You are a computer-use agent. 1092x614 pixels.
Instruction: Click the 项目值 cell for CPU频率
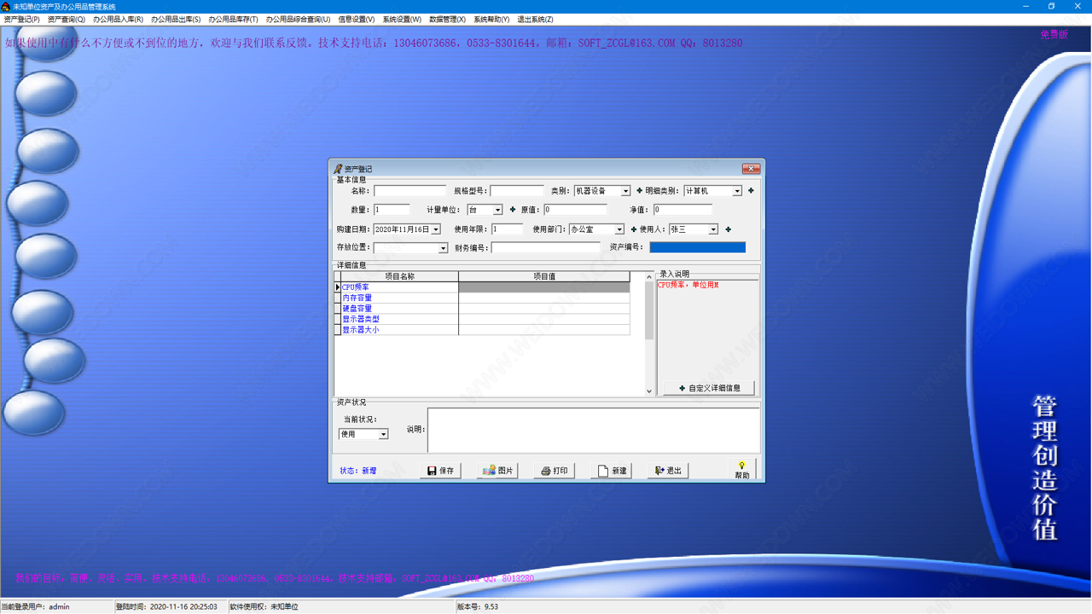[x=544, y=287]
